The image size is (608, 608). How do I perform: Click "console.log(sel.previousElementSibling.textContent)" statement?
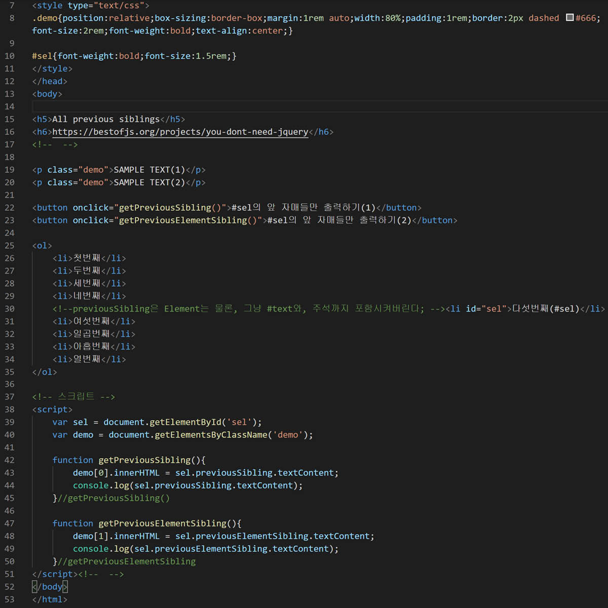tap(206, 549)
